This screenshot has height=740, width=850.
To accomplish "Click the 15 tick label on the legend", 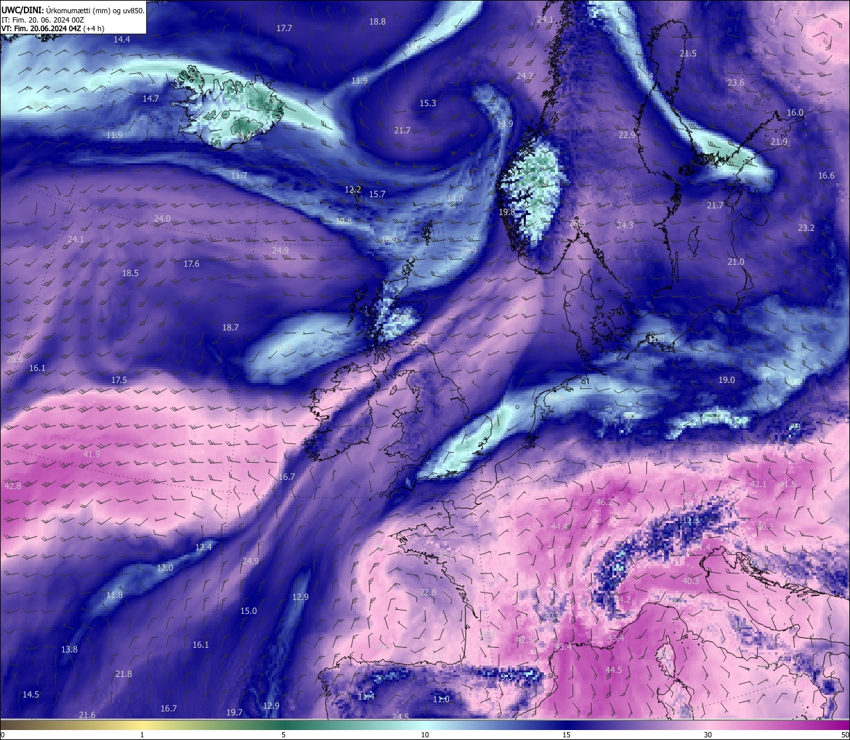I will pyautogui.click(x=566, y=735).
